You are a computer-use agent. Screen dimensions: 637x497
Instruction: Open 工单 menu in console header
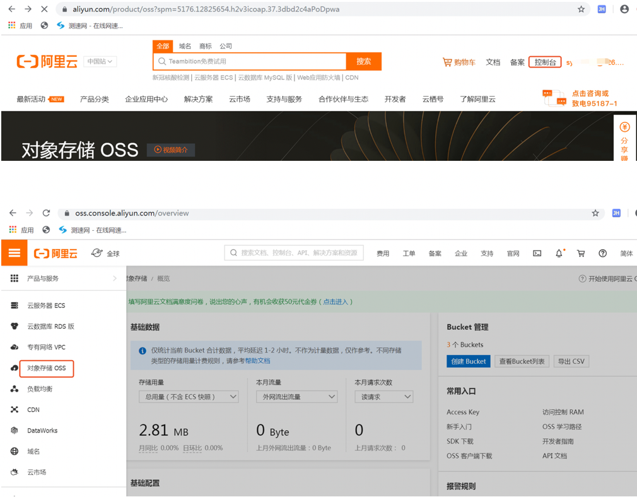click(409, 254)
